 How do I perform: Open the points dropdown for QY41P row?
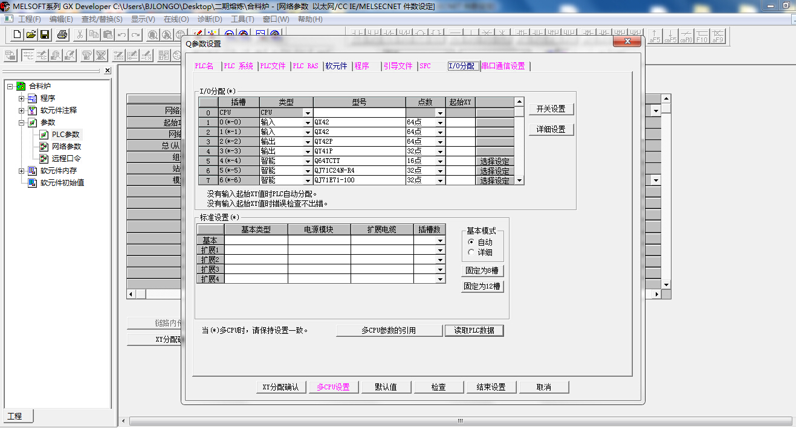click(440, 152)
